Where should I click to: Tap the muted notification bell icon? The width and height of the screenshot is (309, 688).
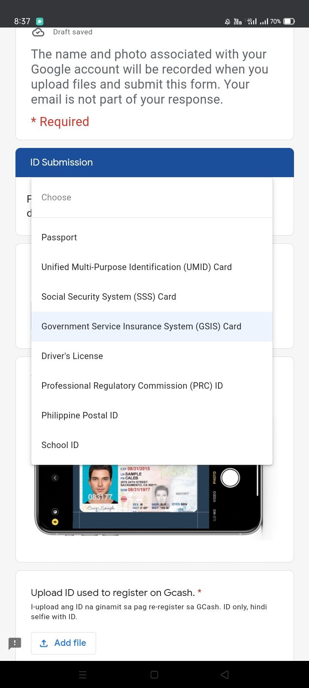click(x=227, y=21)
